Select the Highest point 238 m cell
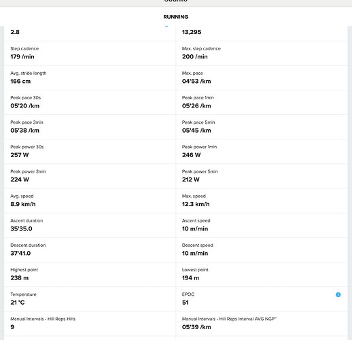Image resolution: width=352 pixels, height=340 pixels. pyautogui.click(x=90, y=275)
